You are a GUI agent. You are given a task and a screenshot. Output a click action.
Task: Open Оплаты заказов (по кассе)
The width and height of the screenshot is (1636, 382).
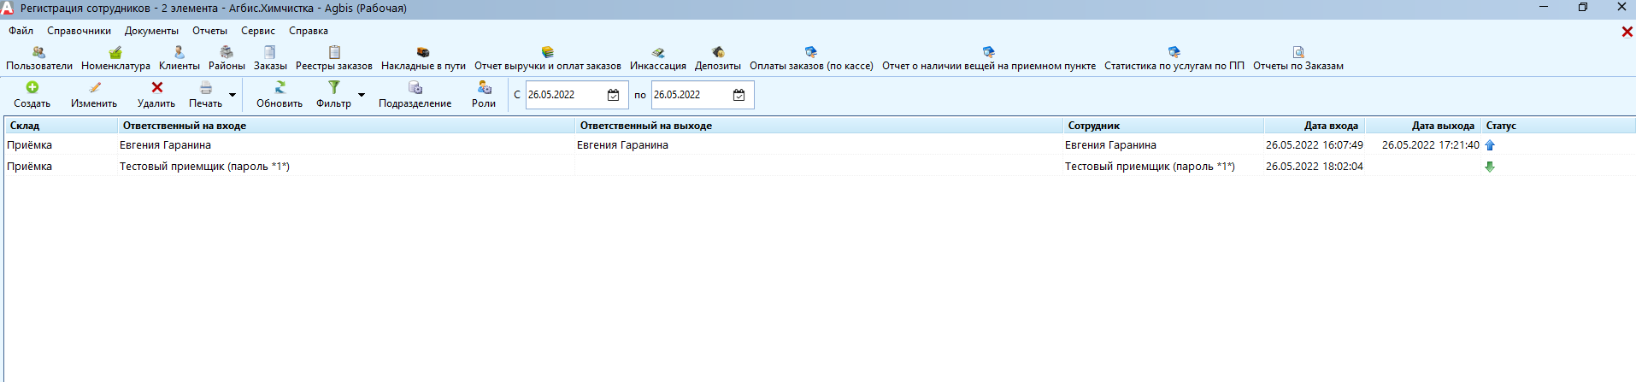811,58
